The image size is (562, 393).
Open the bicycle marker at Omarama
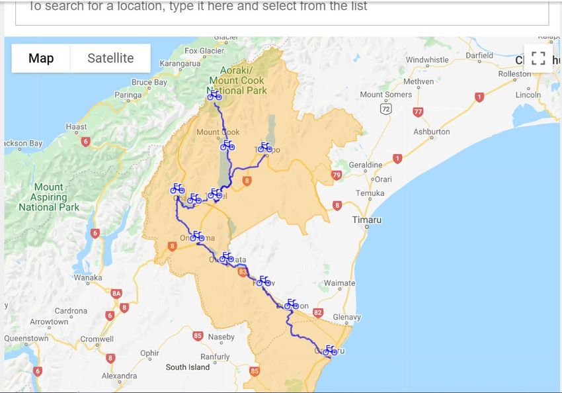(x=197, y=236)
